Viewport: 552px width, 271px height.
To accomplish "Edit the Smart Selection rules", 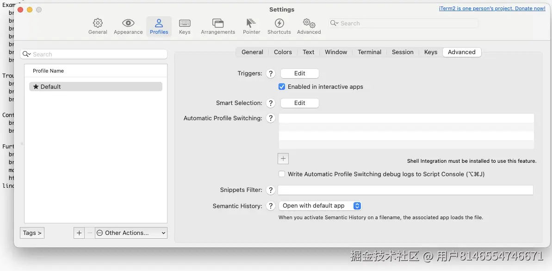I will (299, 103).
